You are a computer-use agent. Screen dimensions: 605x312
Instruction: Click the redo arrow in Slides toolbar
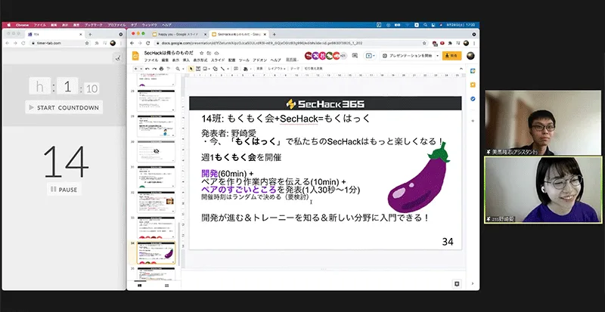pyautogui.click(x=154, y=69)
